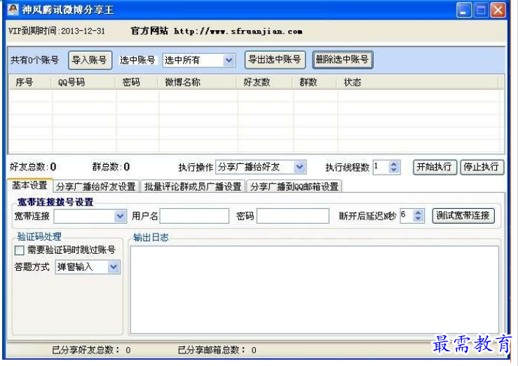Image resolution: width=518 pixels, height=366 pixels.
Task: Decrease the 断开后延迟N秒 spinner value
Action: click(418, 219)
